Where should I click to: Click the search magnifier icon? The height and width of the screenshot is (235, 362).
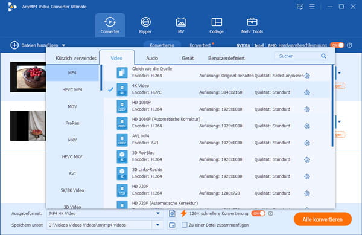click(x=323, y=56)
